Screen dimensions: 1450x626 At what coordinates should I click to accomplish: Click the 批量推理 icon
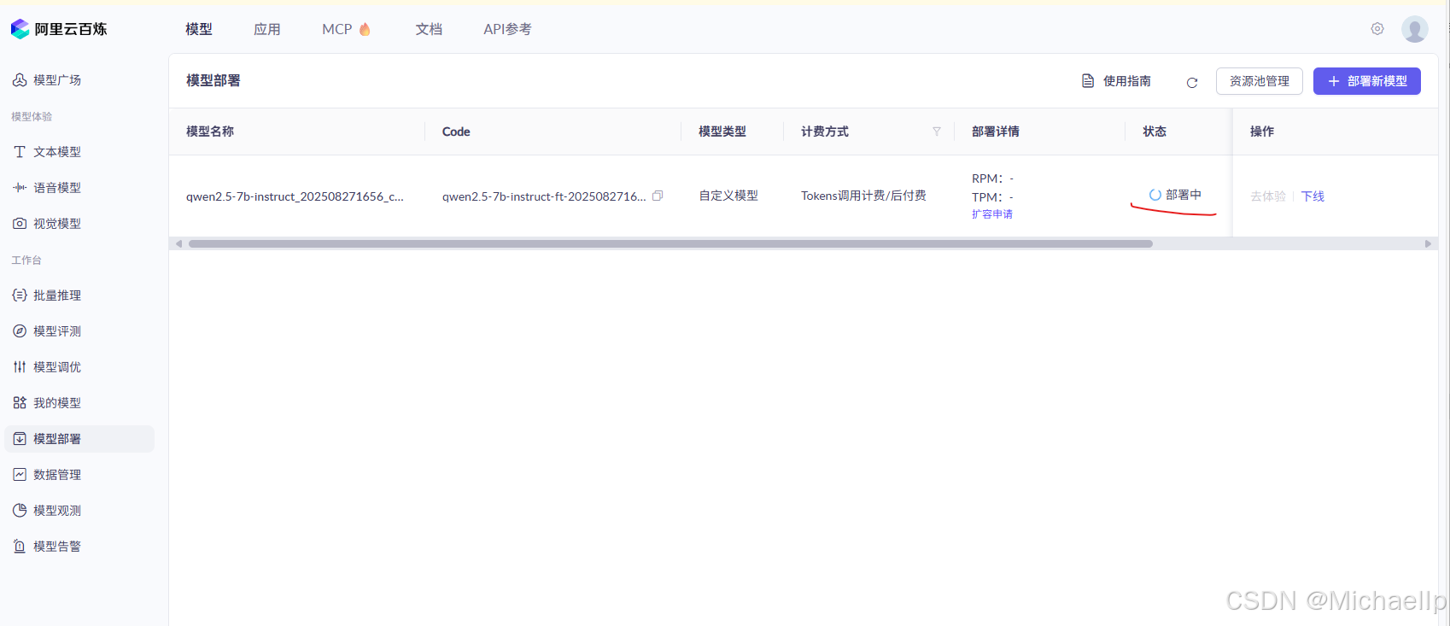coord(20,295)
